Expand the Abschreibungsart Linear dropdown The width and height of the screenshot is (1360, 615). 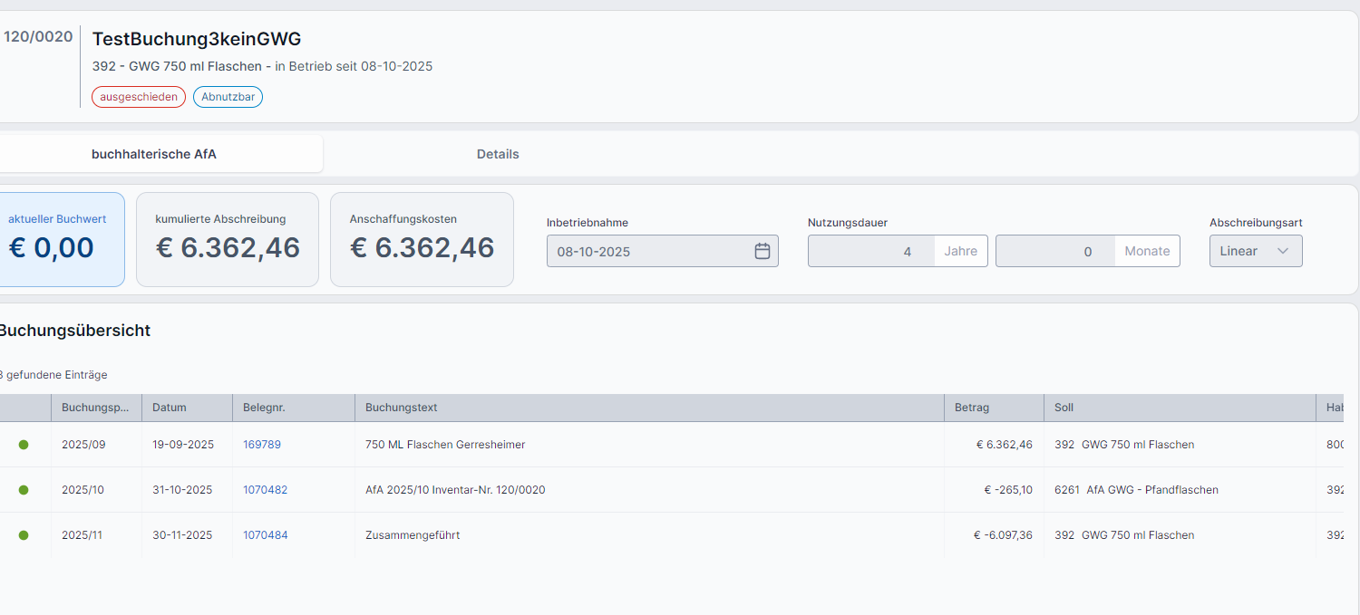point(1255,251)
